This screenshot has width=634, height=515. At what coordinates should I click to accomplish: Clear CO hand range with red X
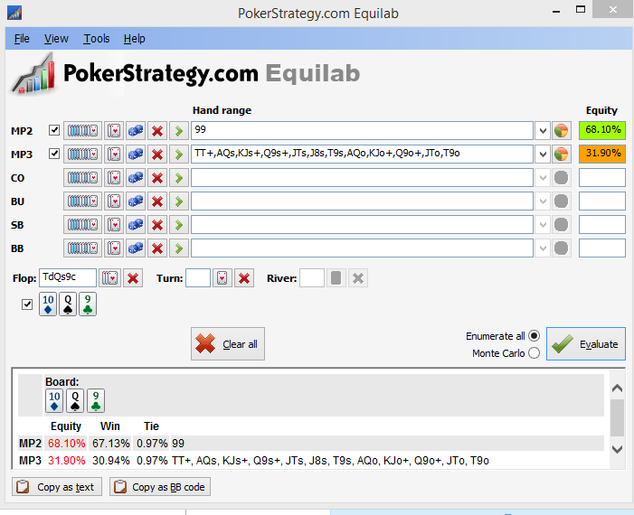[157, 177]
